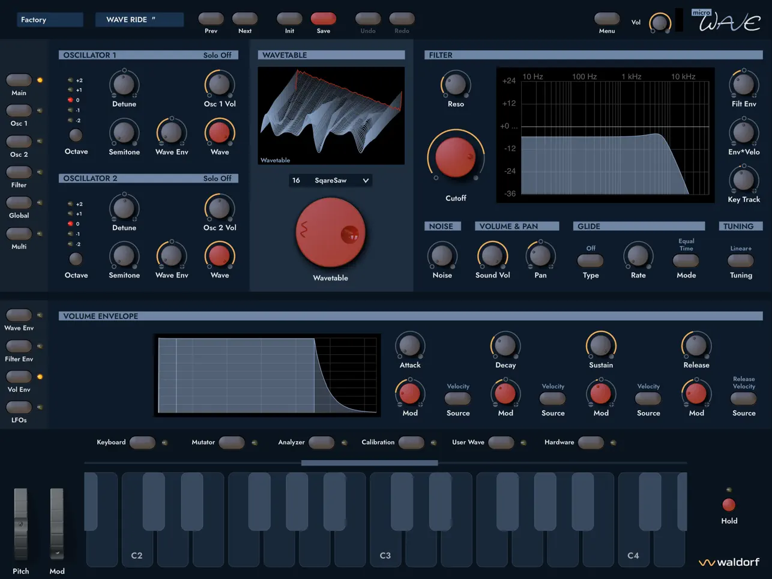Click the red Oscillator 2 Wave knob
The width and height of the screenshot is (772, 579).
click(219, 255)
